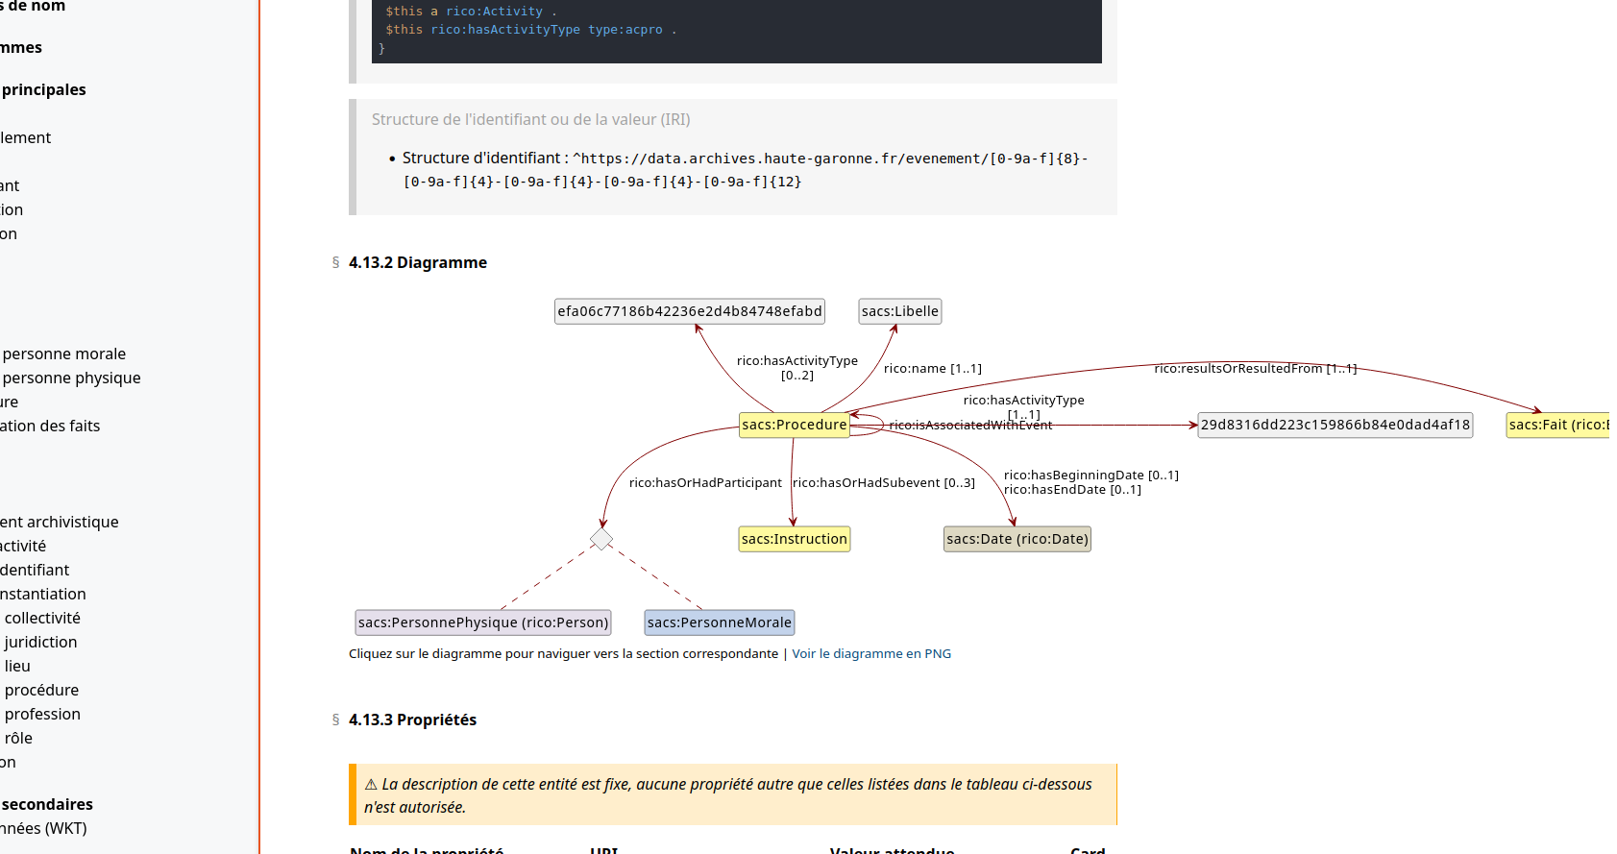Open 'personne morale' sidebar entry
Screen dimensions: 1617x854
(63, 354)
